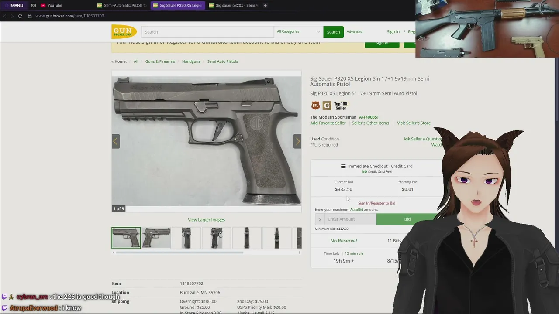Click the thumbnail strip horizontal scrollbar
Image resolution: width=559 pixels, height=314 pixels.
click(x=178, y=253)
